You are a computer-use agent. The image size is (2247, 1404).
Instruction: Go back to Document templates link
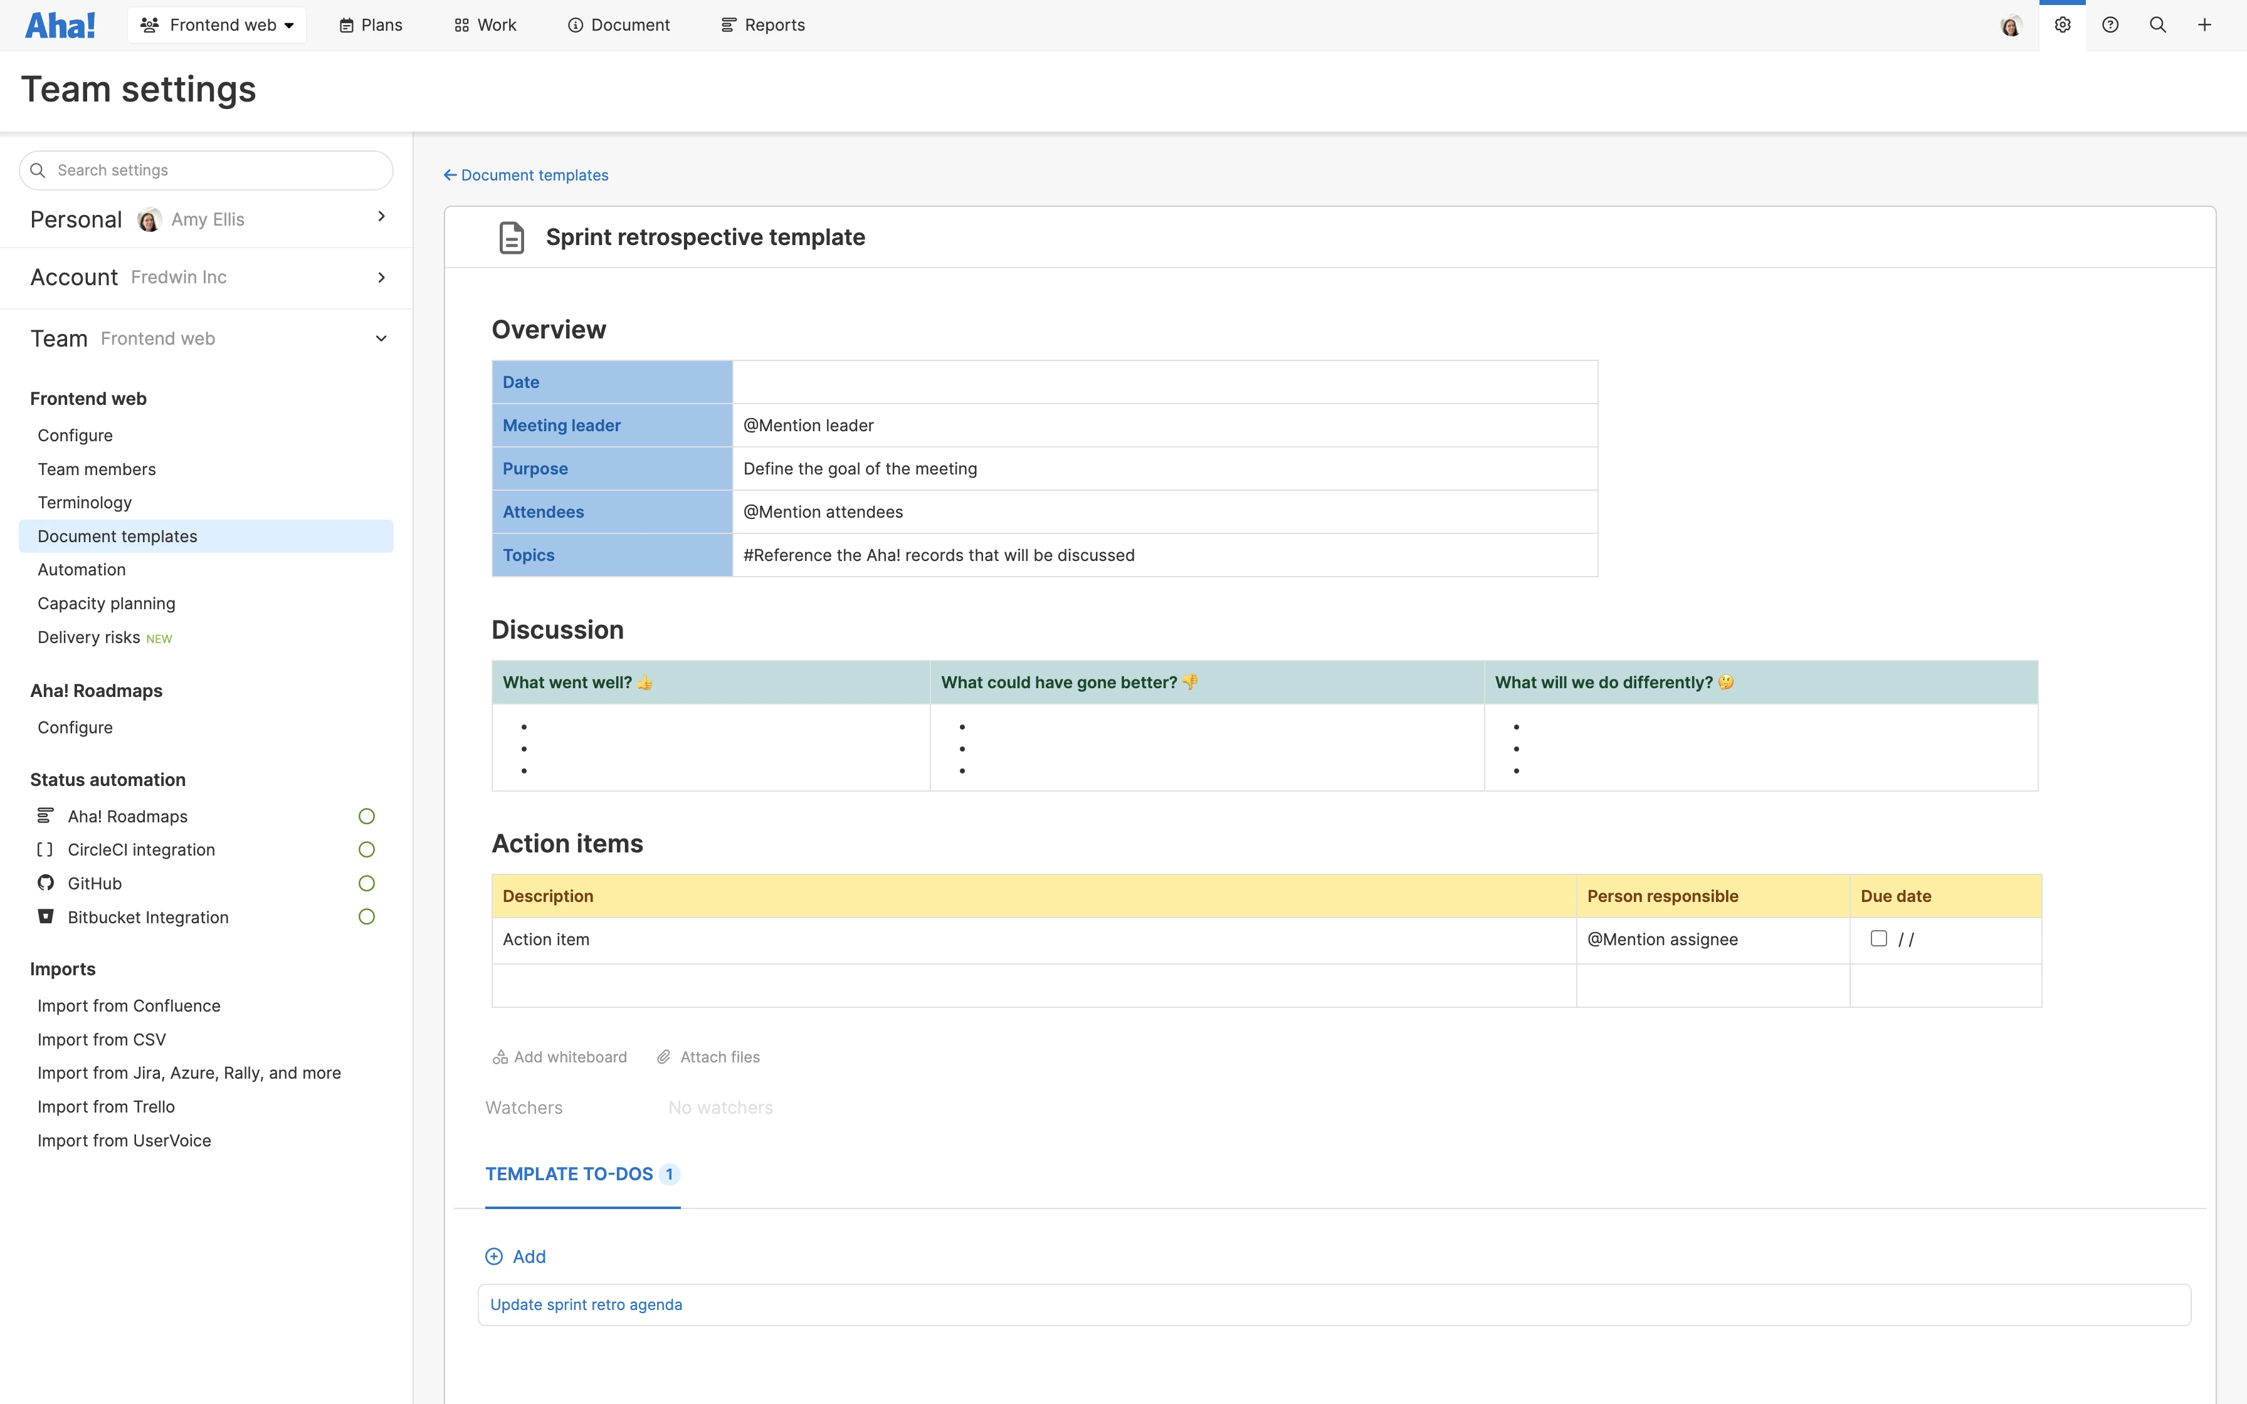pyautogui.click(x=527, y=175)
